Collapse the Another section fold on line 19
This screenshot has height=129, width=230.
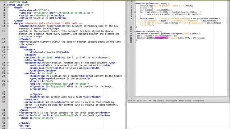(x=8, y=63)
